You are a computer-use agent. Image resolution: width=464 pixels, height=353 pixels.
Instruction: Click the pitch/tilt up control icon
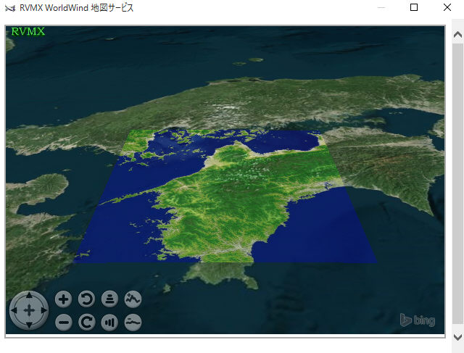click(109, 299)
